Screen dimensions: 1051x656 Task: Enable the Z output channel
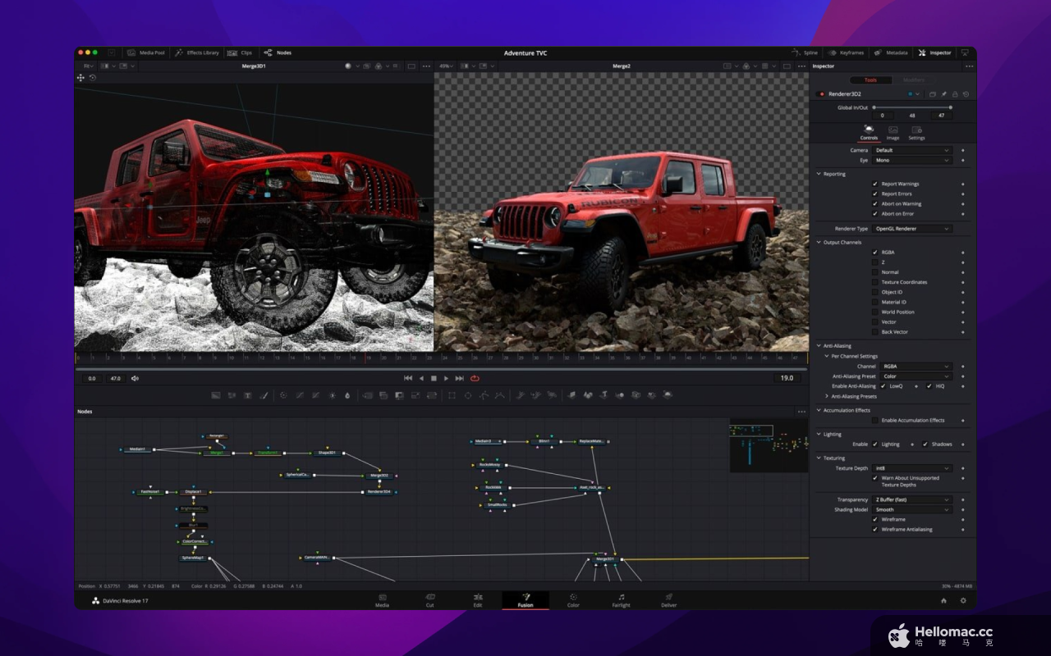[x=874, y=262]
